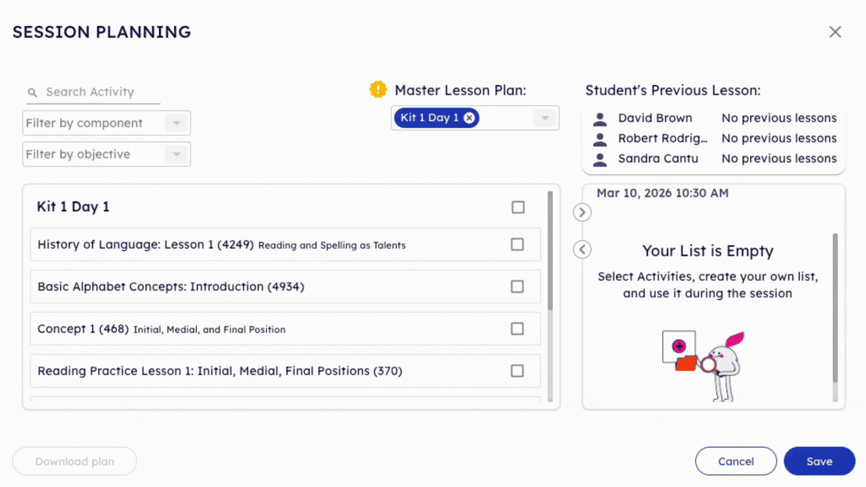Click the yellow warning badge near Master Lesson Plan

tap(378, 90)
